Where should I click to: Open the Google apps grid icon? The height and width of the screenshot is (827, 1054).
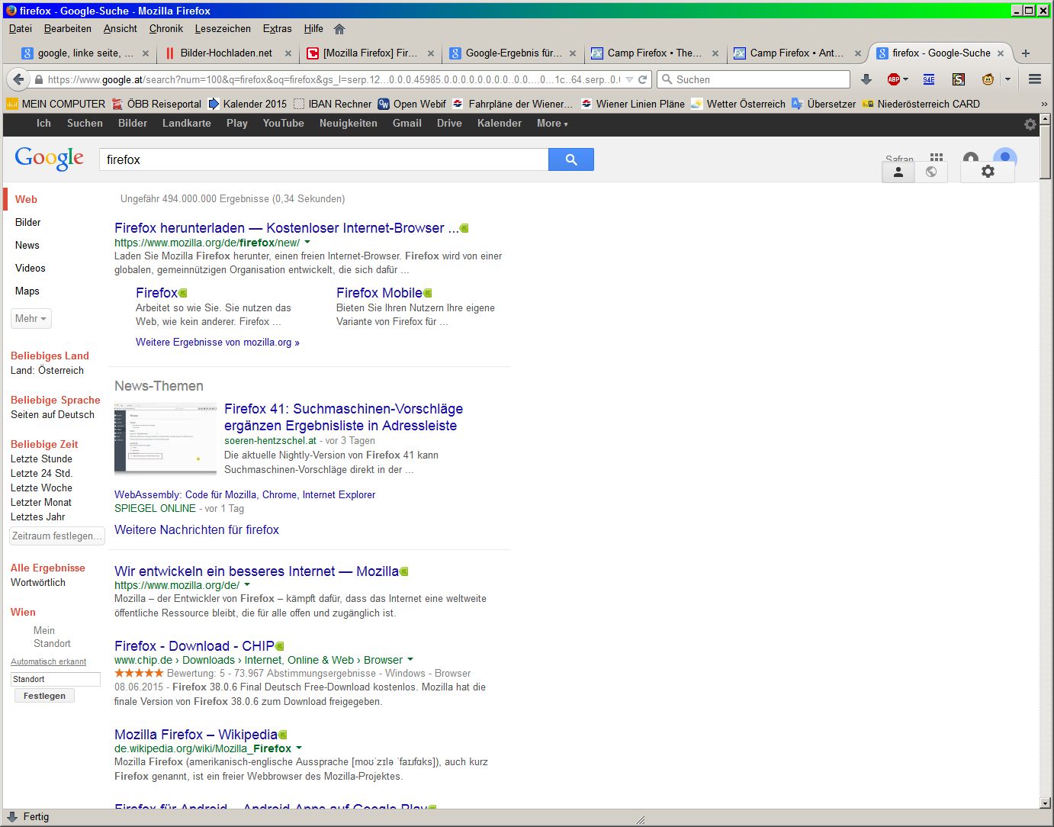[x=937, y=158]
